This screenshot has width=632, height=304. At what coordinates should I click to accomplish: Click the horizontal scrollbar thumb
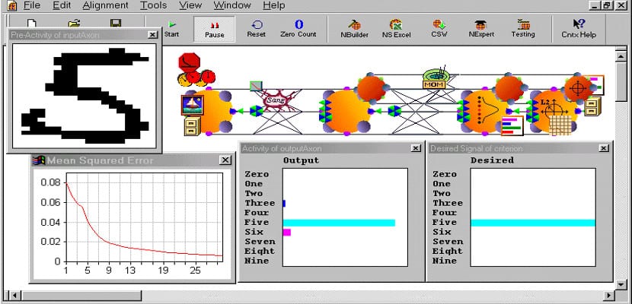click(81, 296)
